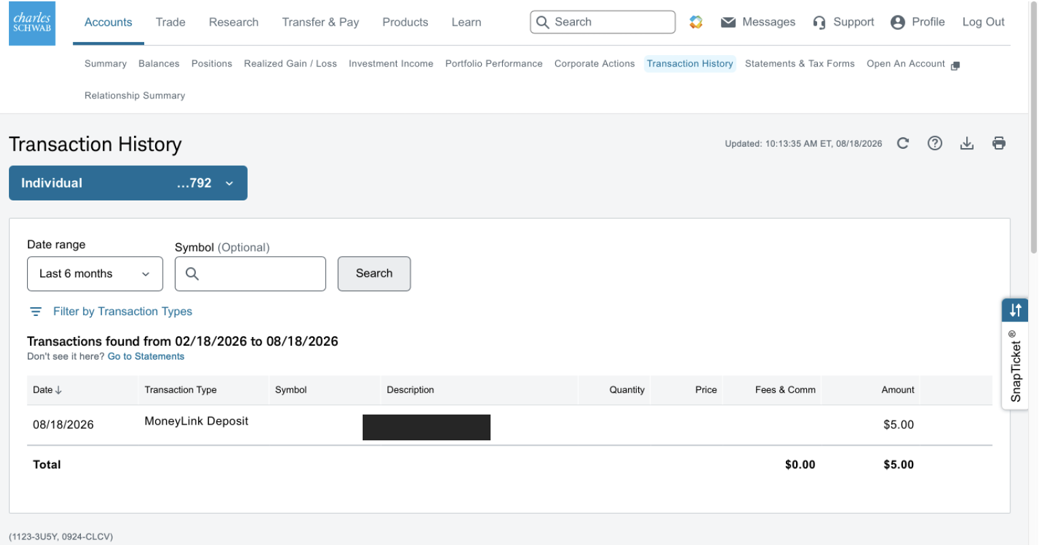Select the Transaction History sub-tab
This screenshot has width=1041, height=545.
[690, 64]
